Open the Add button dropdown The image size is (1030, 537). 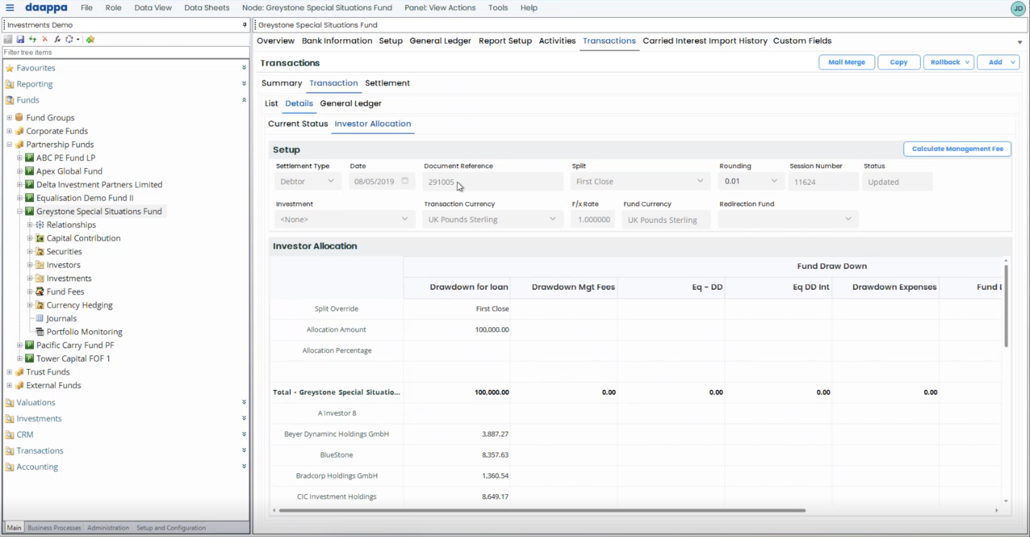[x=1013, y=62]
